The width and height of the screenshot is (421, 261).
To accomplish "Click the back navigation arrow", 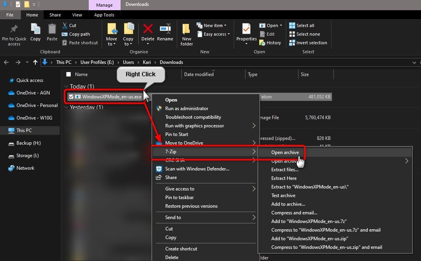I will 6,62.
